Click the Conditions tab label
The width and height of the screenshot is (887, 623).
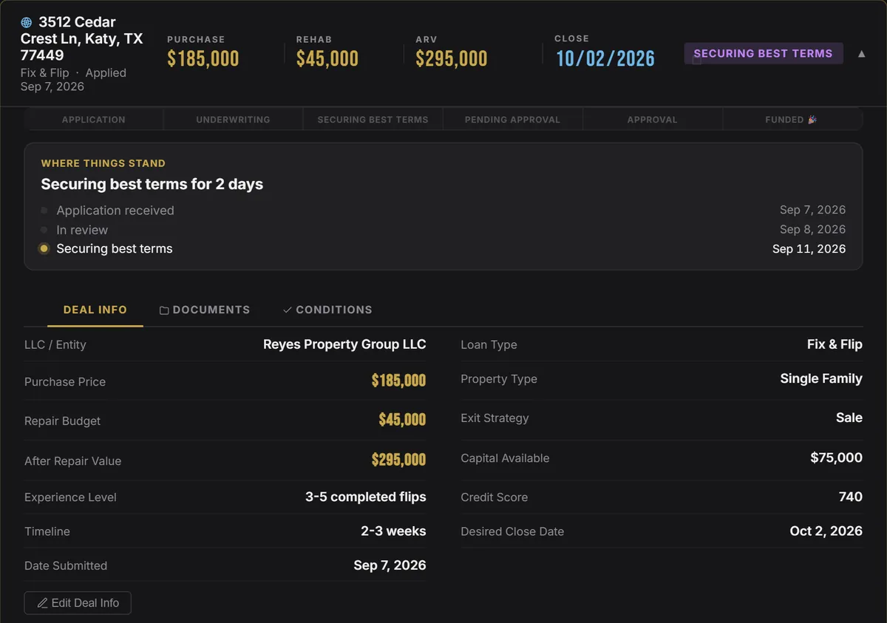tap(334, 310)
